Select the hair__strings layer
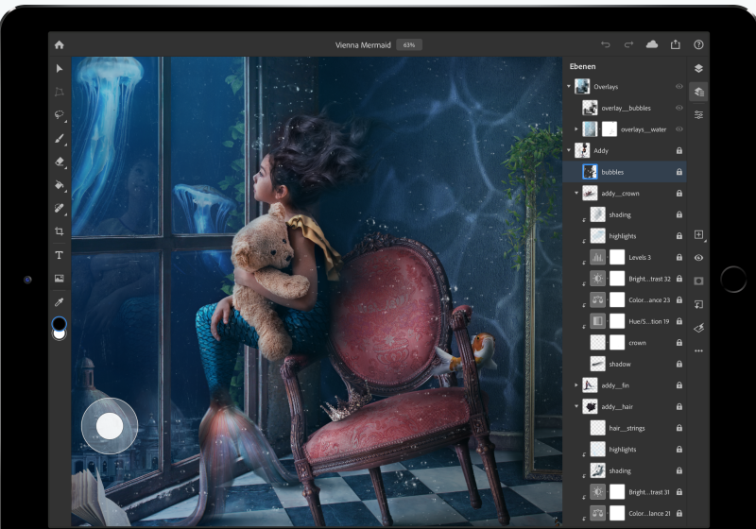The width and height of the screenshot is (756, 529). click(x=625, y=428)
